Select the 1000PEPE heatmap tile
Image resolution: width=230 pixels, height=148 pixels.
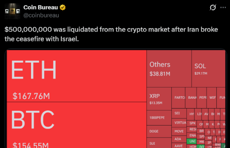pos(159,118)
